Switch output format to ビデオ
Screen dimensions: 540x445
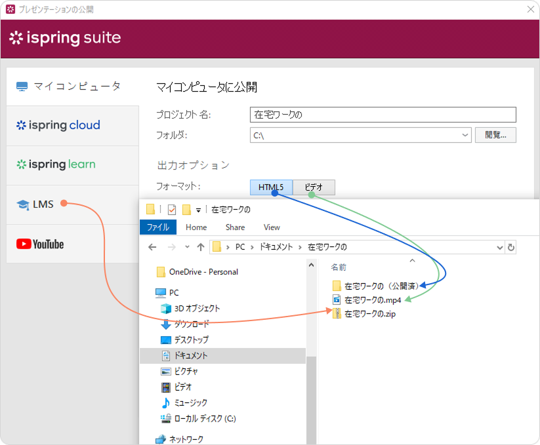[x=314, y=187]
